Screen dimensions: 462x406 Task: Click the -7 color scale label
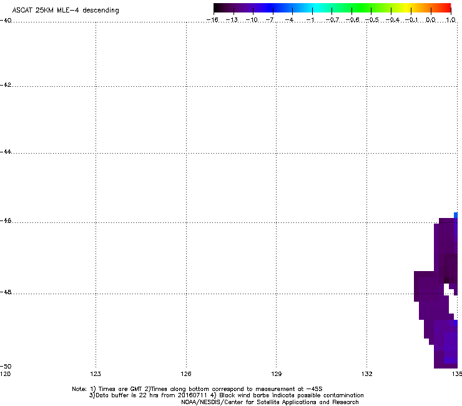point(270,20)
